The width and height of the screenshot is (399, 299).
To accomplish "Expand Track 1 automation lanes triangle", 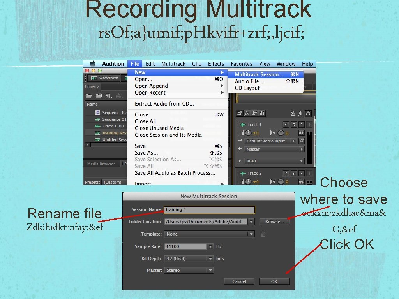I will (x=240, y=161).
